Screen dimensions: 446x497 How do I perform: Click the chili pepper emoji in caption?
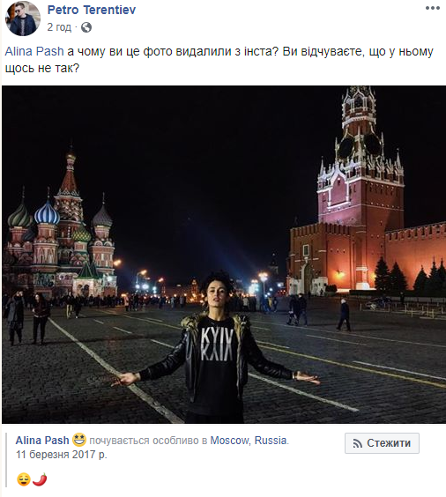click(x=40, y=479)
